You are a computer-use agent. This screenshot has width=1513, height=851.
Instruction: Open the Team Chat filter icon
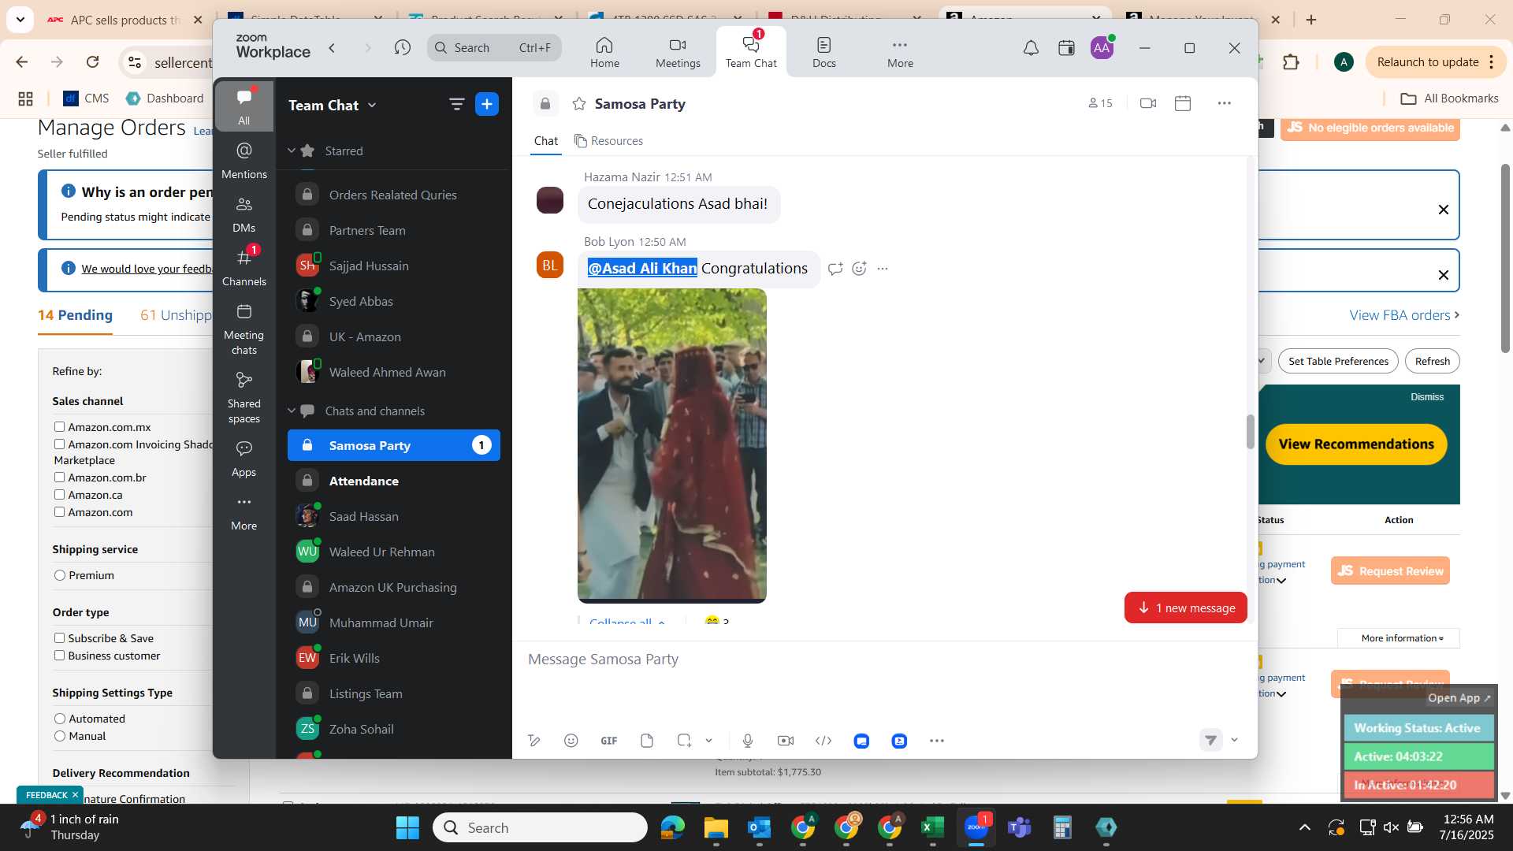[456, 104]
